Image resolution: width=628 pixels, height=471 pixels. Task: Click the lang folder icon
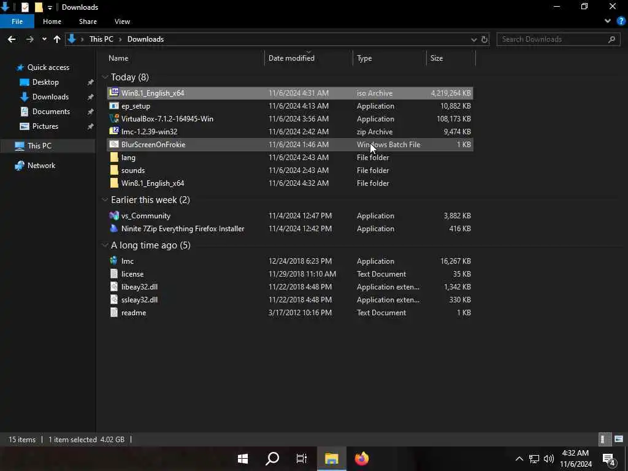(x=114, y=157)
